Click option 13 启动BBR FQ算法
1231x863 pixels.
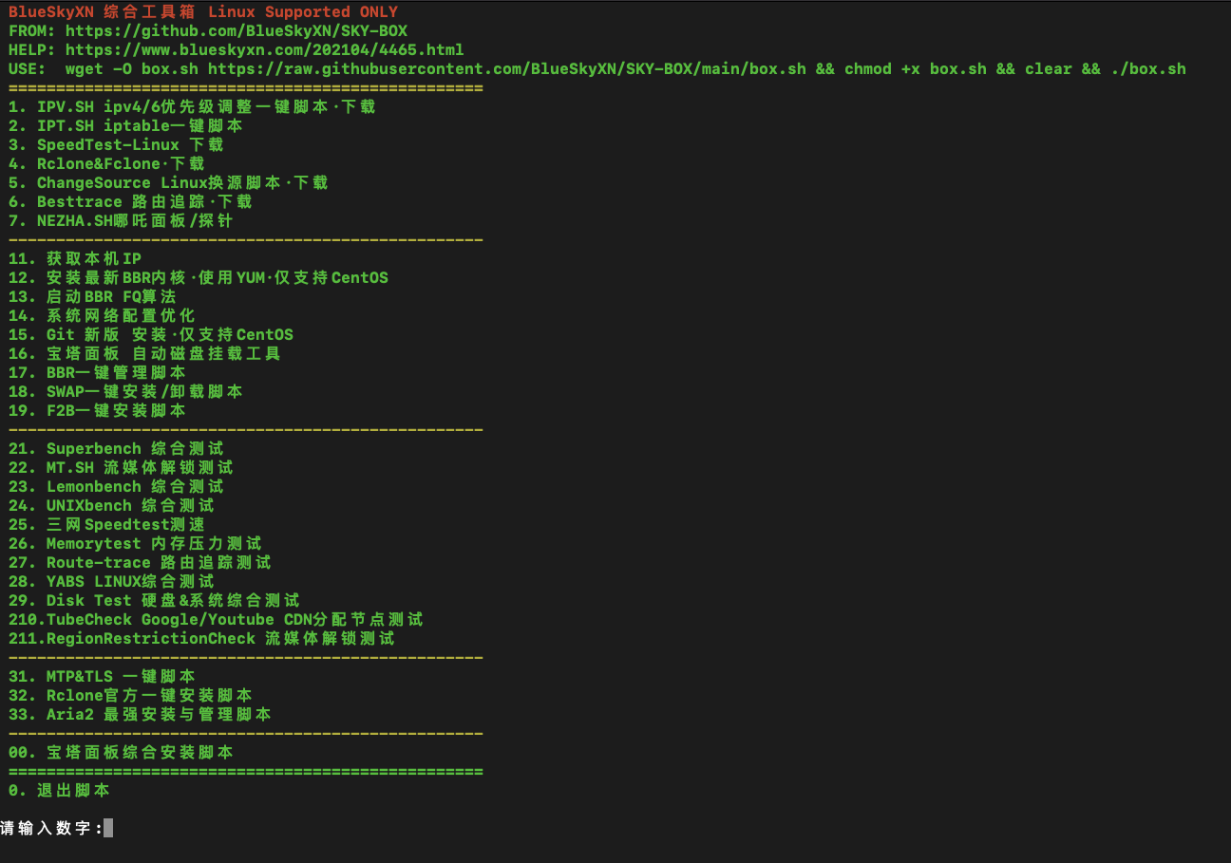(x=92, y=297)
